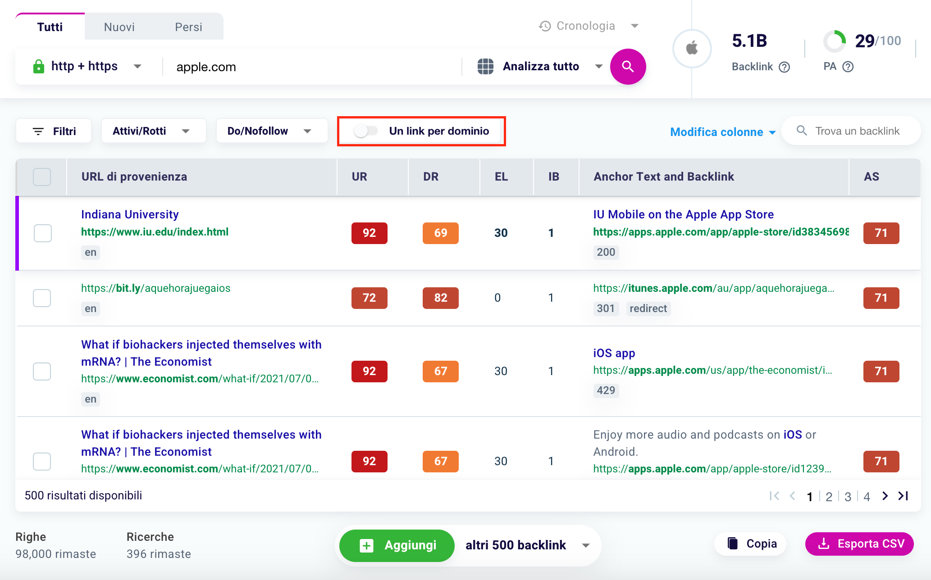The image size is (931, 580).
Task: Open IU Mobile on the Apple App Store link
Action: pos(683,214)
